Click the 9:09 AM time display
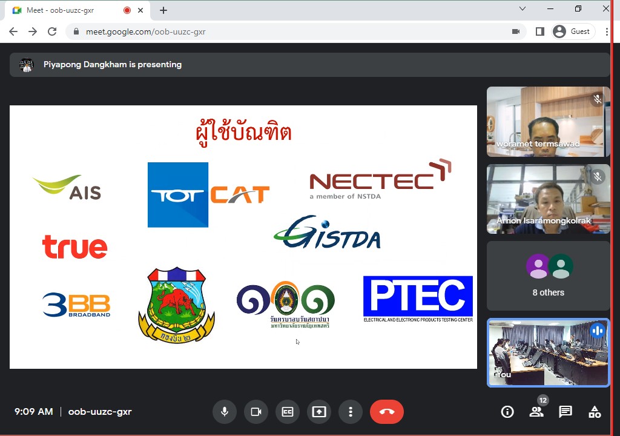Image resolution: width=620 pixels, height=436 pixels. click(34, 412)
